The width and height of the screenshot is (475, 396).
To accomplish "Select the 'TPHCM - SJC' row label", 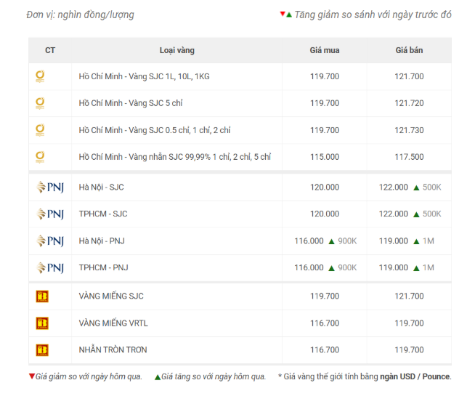I will (x=103, y=214).
